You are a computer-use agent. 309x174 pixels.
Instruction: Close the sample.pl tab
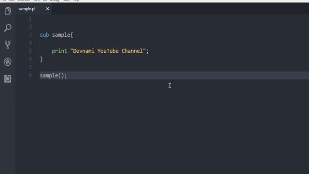(47, 9)
